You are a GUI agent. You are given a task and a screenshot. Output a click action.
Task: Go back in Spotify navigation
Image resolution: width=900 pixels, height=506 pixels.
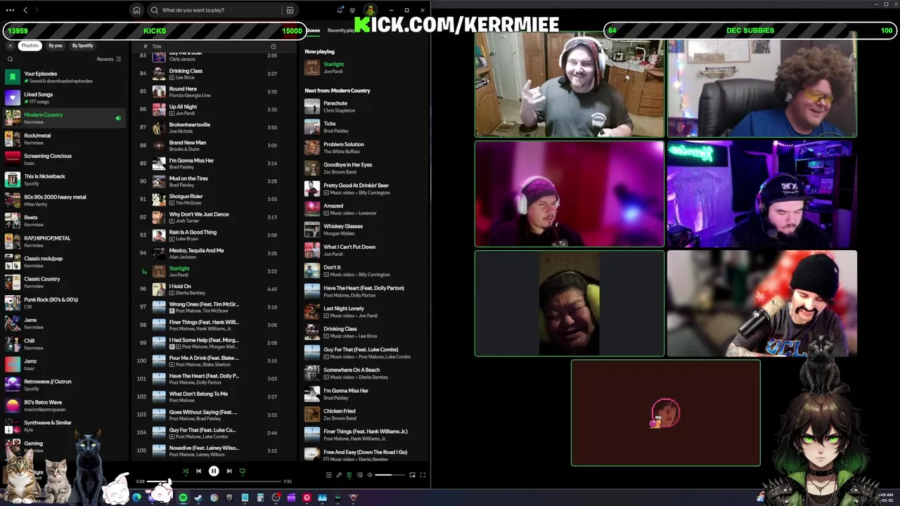coord(25,10)
